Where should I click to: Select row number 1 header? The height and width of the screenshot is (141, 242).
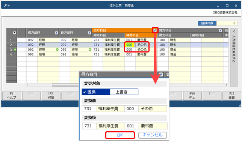click(12, 40)
